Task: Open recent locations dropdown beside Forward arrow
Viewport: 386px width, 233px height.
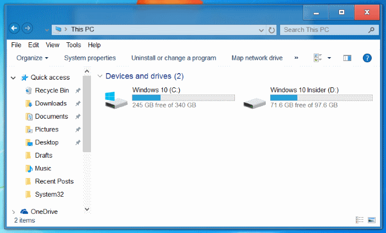Action: [x=46, y=30]
